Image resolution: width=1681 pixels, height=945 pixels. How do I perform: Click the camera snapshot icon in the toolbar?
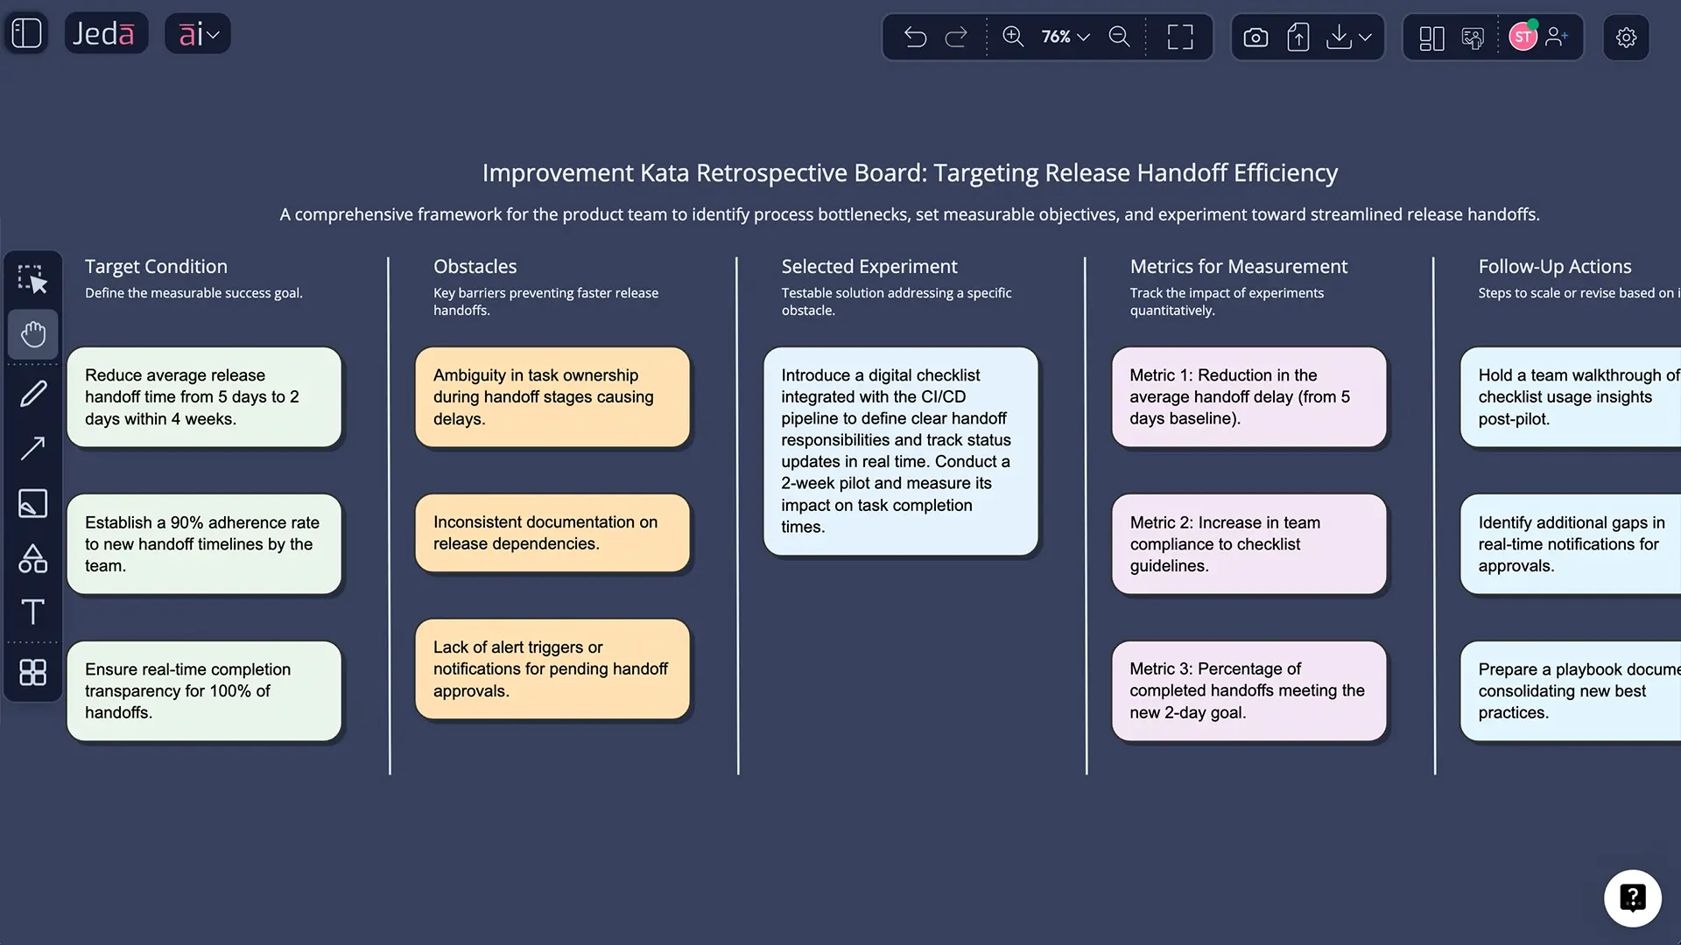pos(1255,37)
